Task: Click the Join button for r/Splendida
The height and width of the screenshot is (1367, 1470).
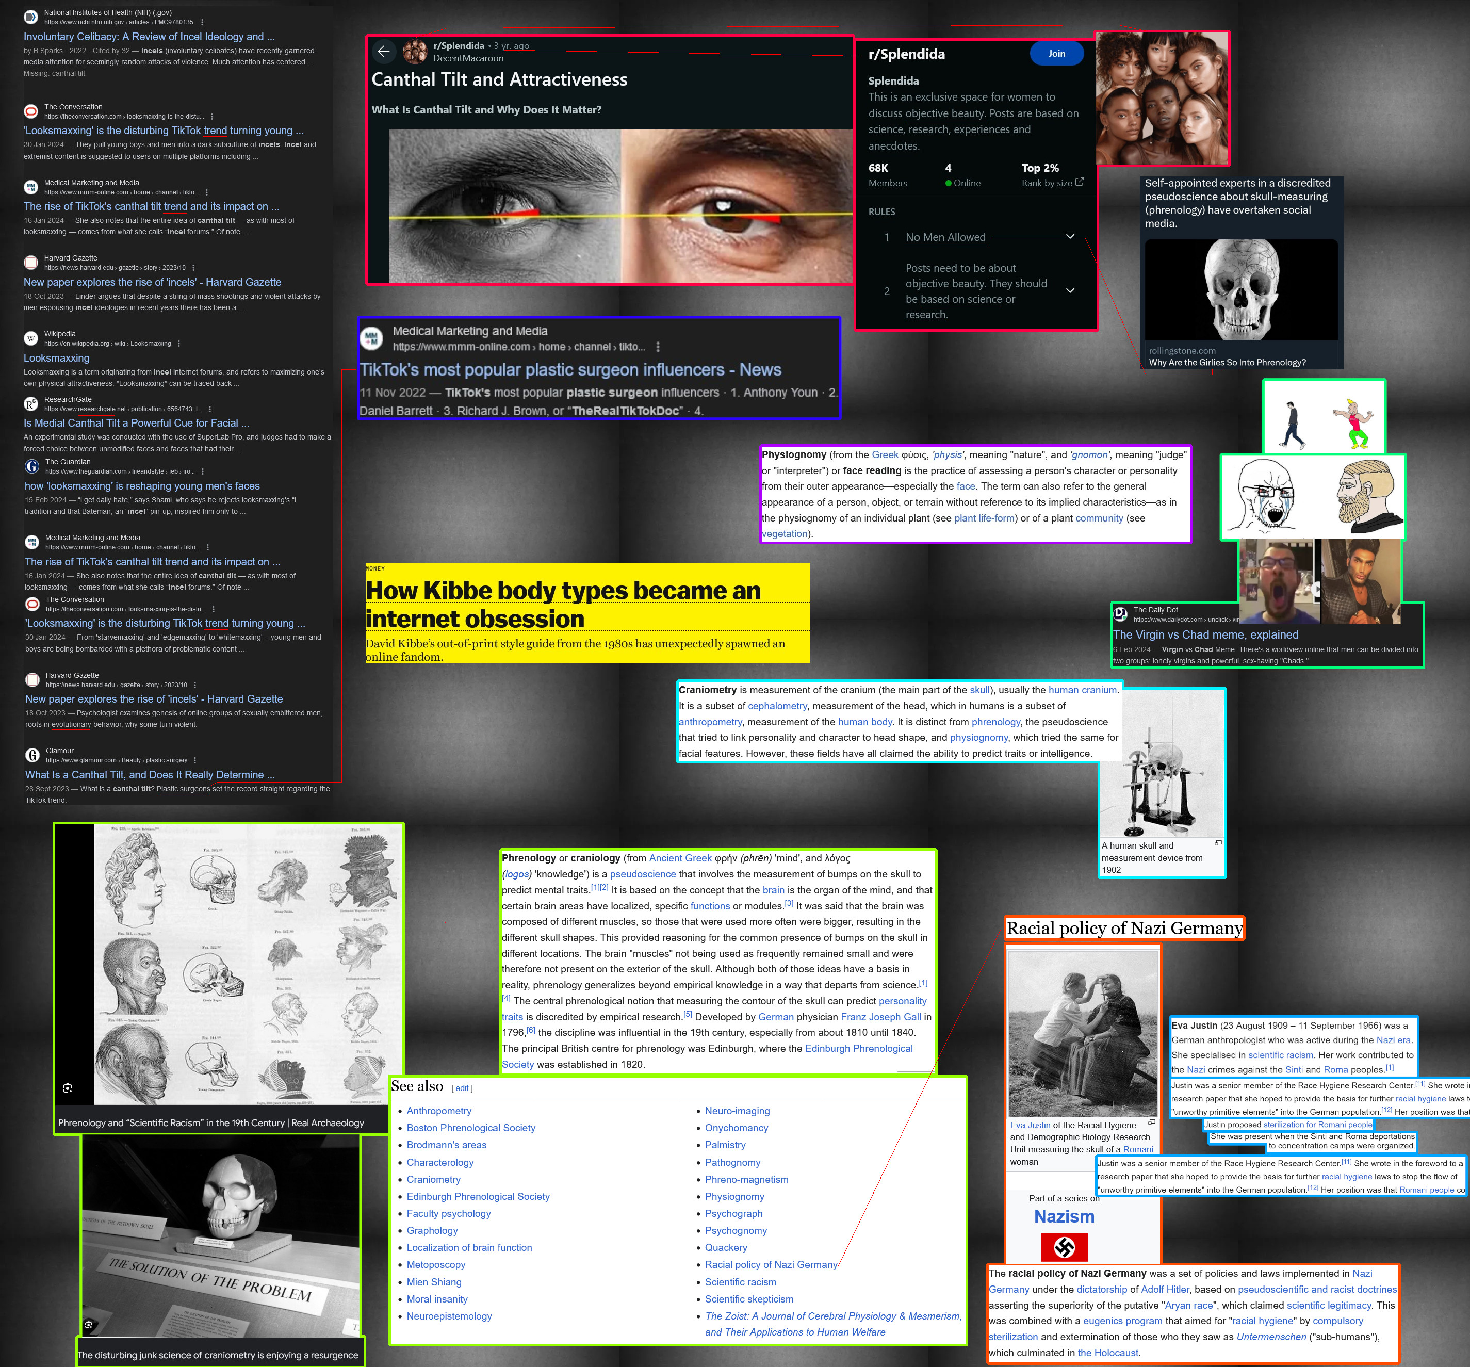Action: coord(1057,53)
